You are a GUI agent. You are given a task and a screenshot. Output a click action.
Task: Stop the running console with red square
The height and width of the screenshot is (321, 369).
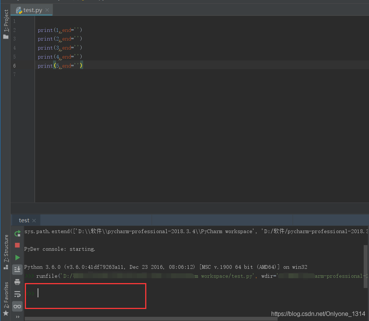(17, 245)
